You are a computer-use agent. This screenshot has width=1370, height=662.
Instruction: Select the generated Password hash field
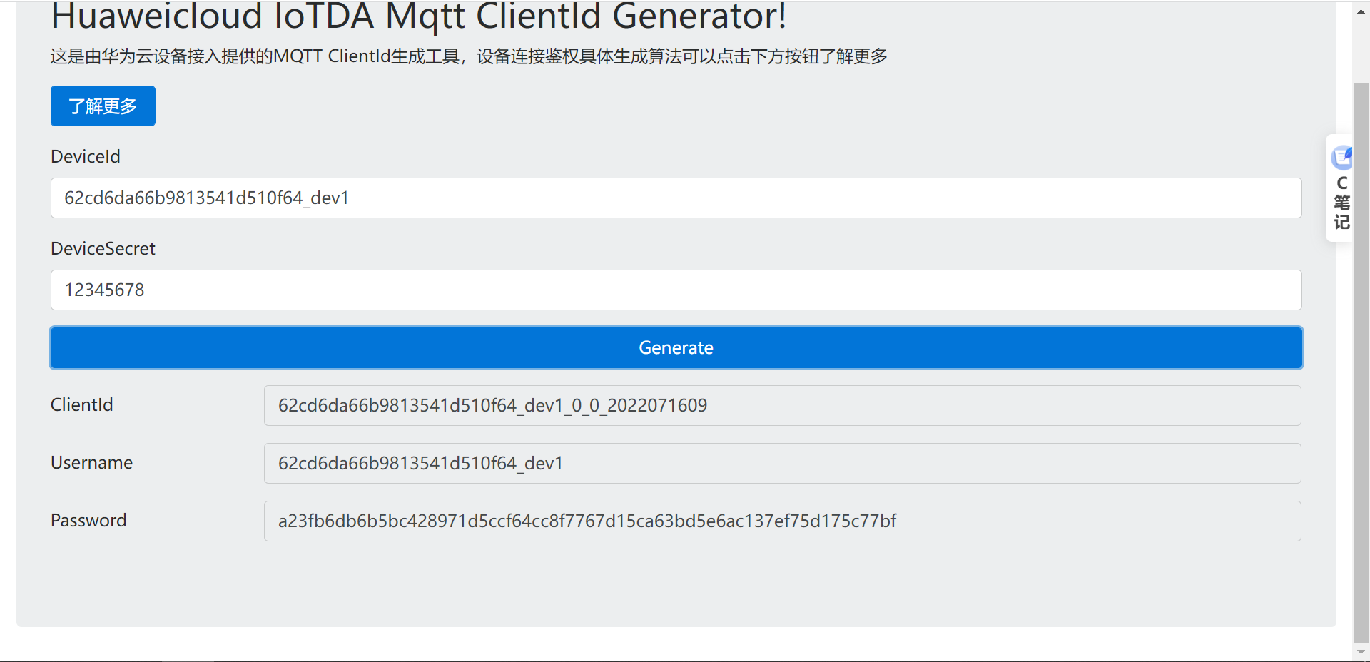point(782,521)
